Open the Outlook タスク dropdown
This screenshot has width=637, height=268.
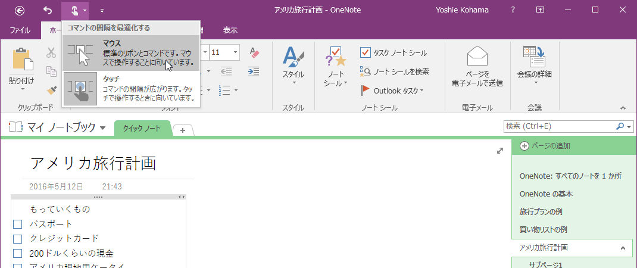click(x=421, y=91)
